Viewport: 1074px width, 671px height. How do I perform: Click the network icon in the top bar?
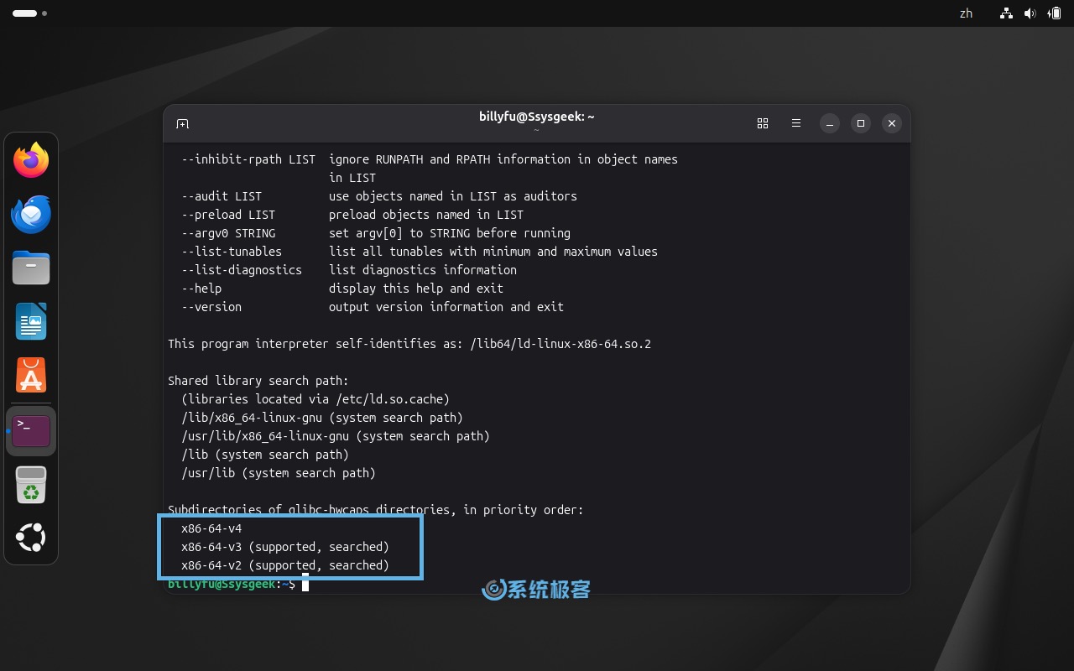pyautogui.click(x=1005, y=13)
